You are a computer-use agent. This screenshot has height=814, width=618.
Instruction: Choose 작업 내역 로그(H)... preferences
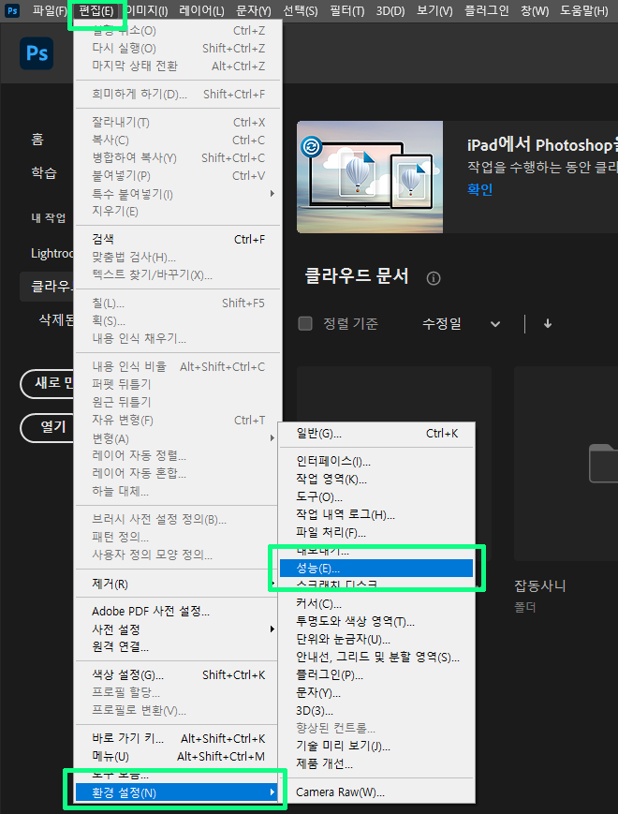point(376,514)
